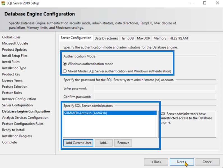
Task: Click the Add... button
Action: point(104,143)
